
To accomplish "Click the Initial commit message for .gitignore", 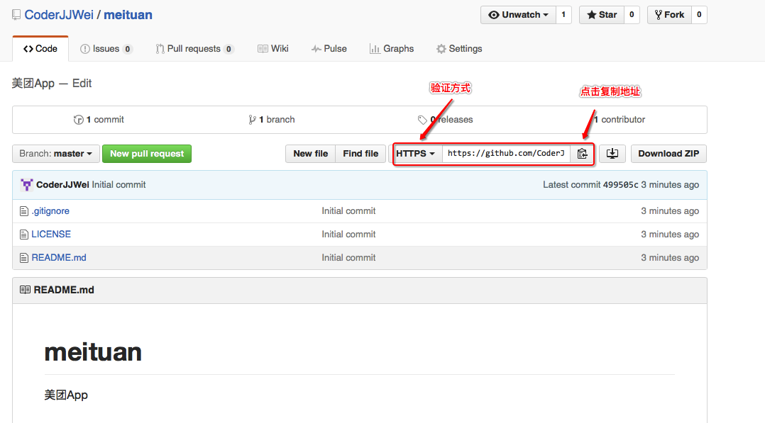I will tap(349, 211).
